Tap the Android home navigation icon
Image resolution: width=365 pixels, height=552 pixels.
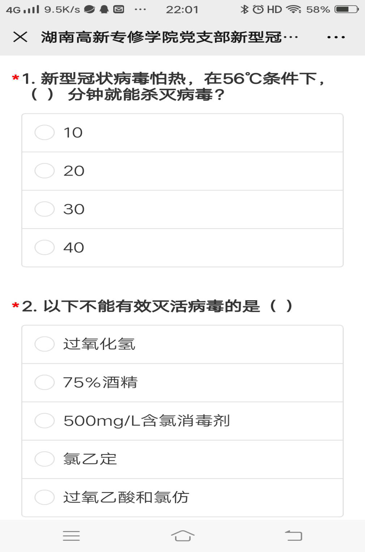pyautogui.click(x=182, y=536)
